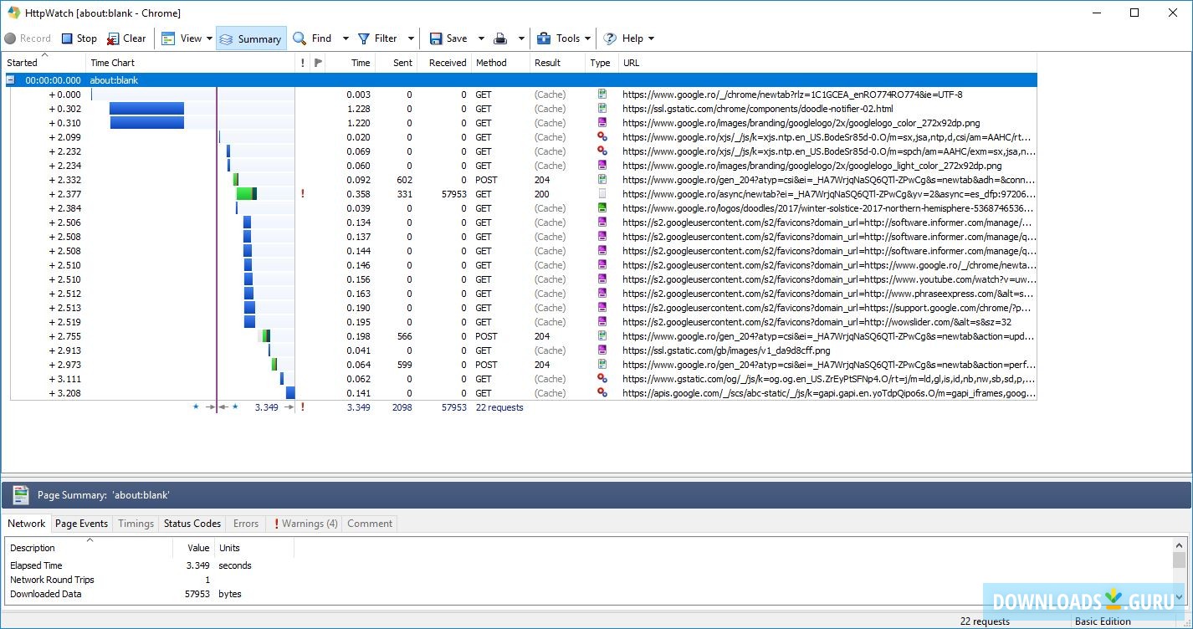Toggle the Summary panel button
Viewport: 1193px width, 629px height.
coord(251,38)
